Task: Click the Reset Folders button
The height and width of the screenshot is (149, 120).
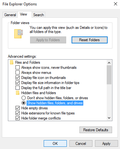Action: (90, 40)
